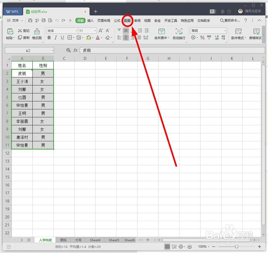Apply percent style format
The height and width of the screenshot is (253, 268).
pos(202,38)
